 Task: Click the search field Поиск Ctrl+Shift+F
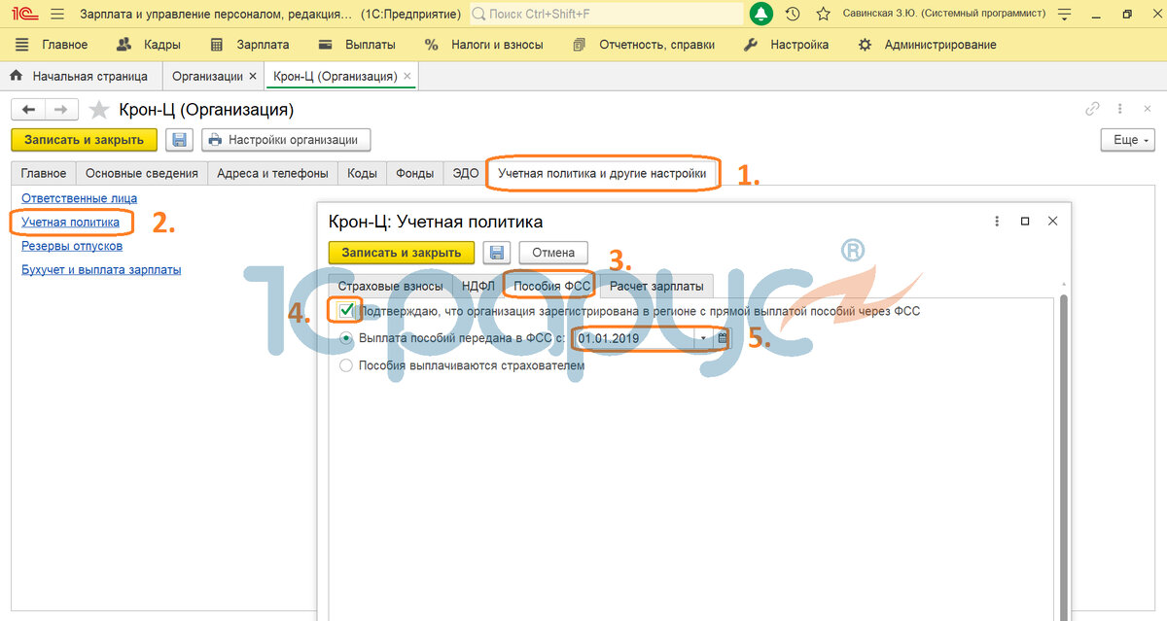[x=607, y=14]
